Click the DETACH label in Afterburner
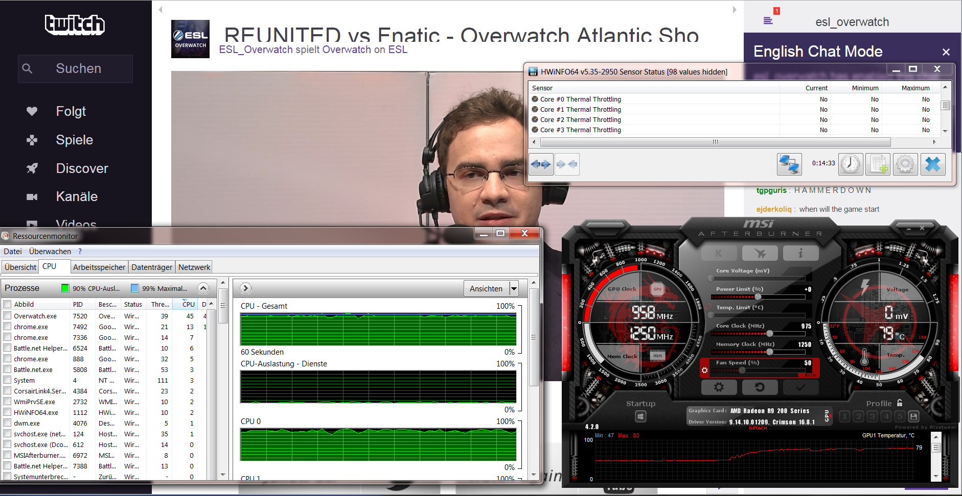Image resolution: width=962 pixels, height=496 pixels. 758,428
